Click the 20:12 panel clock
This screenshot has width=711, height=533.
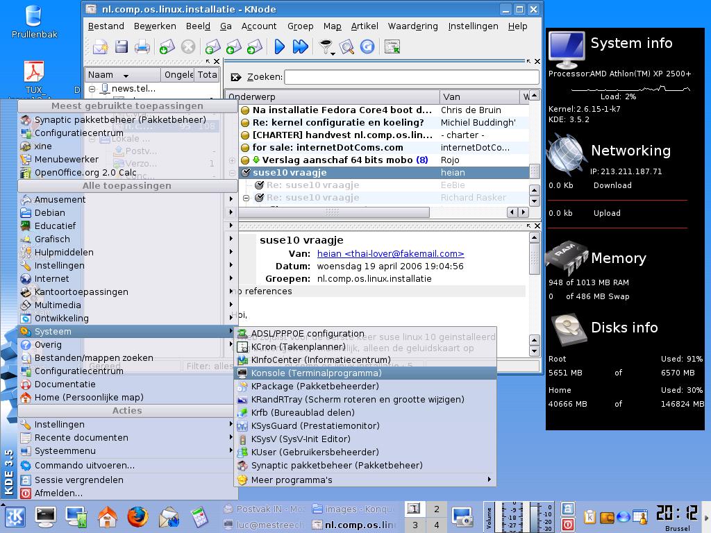tap(678, 513)
